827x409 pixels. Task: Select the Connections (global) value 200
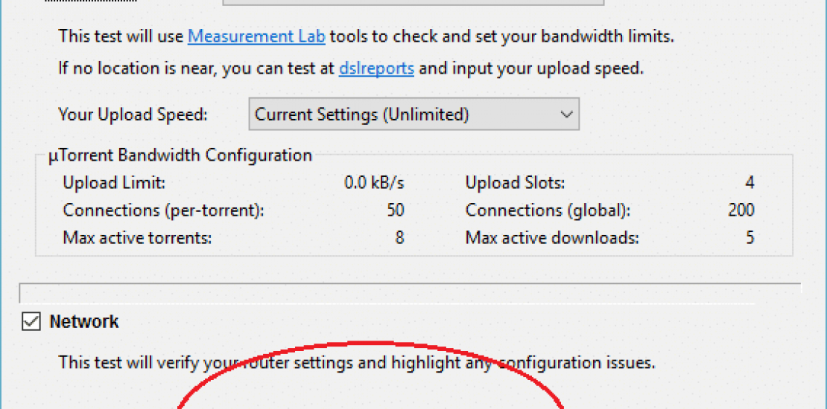[x=741, y=210]
